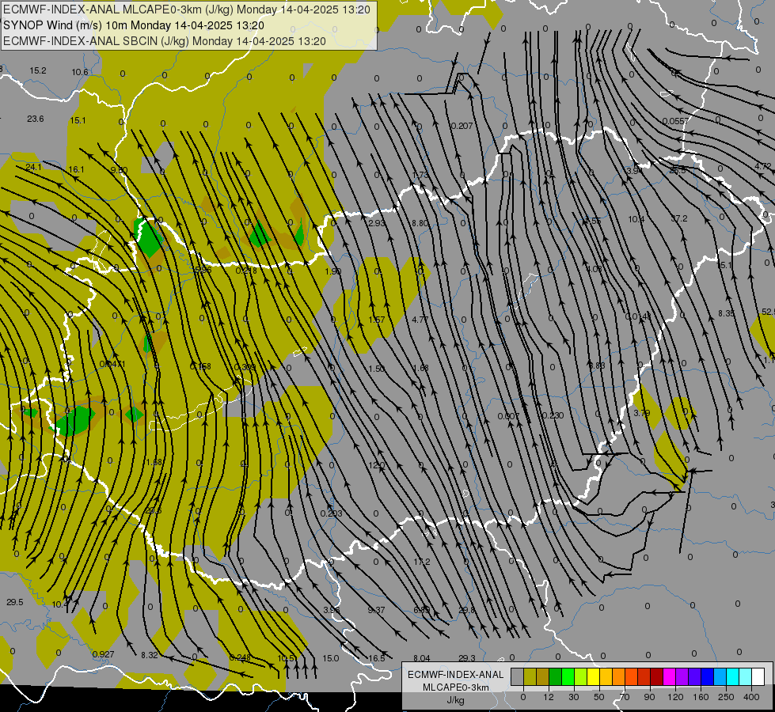This screenshot has width=775, height=712.
Task: Click the legend title ECMWF-INDEX-ANAL
Action: click(456, 675)
